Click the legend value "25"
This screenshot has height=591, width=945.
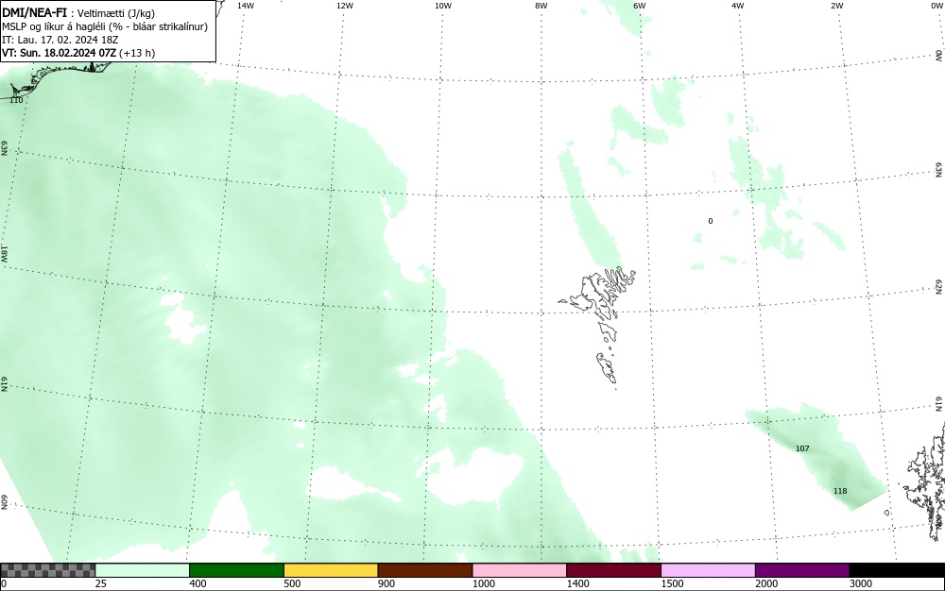point(101,583)
